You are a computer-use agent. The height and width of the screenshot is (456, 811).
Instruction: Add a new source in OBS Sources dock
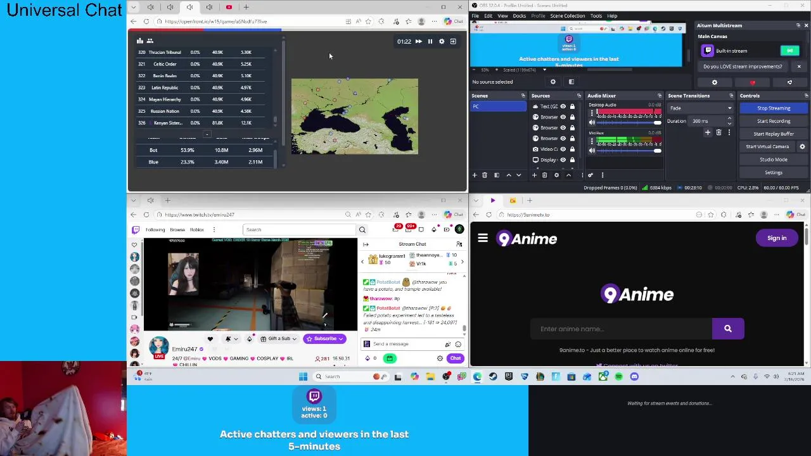pyautogui.click(x=534, y=175)
